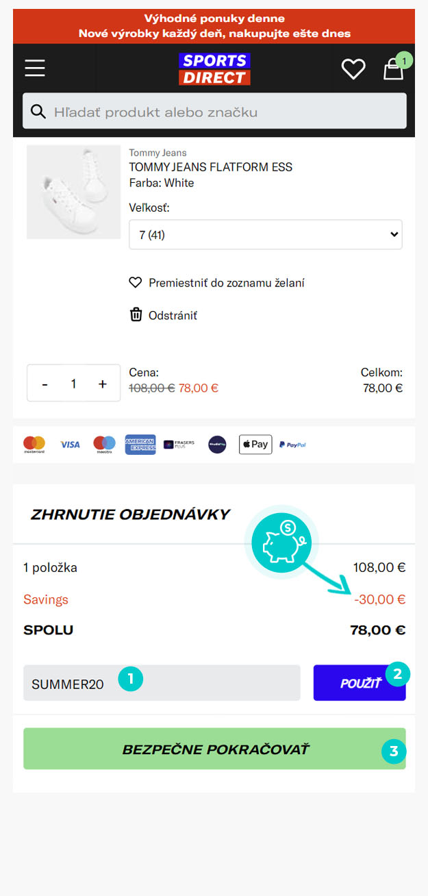Open the TOMMY JEANS FLATFORM ESS product link

pos(210,167)
